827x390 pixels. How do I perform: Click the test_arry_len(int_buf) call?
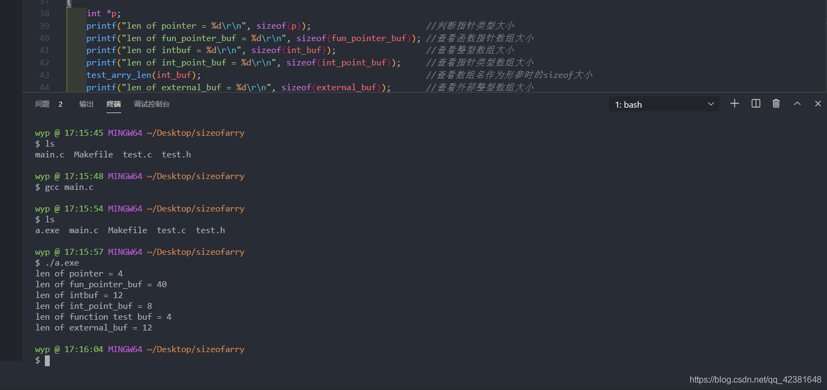click(144, 75)
